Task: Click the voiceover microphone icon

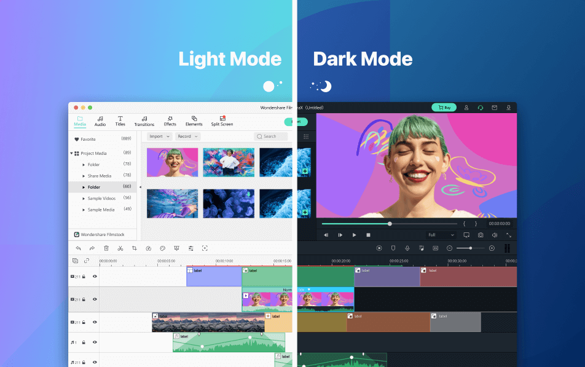Action: coord(407,248)
